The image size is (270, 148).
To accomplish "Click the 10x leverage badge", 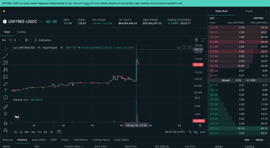I will (x=55, y=22).
